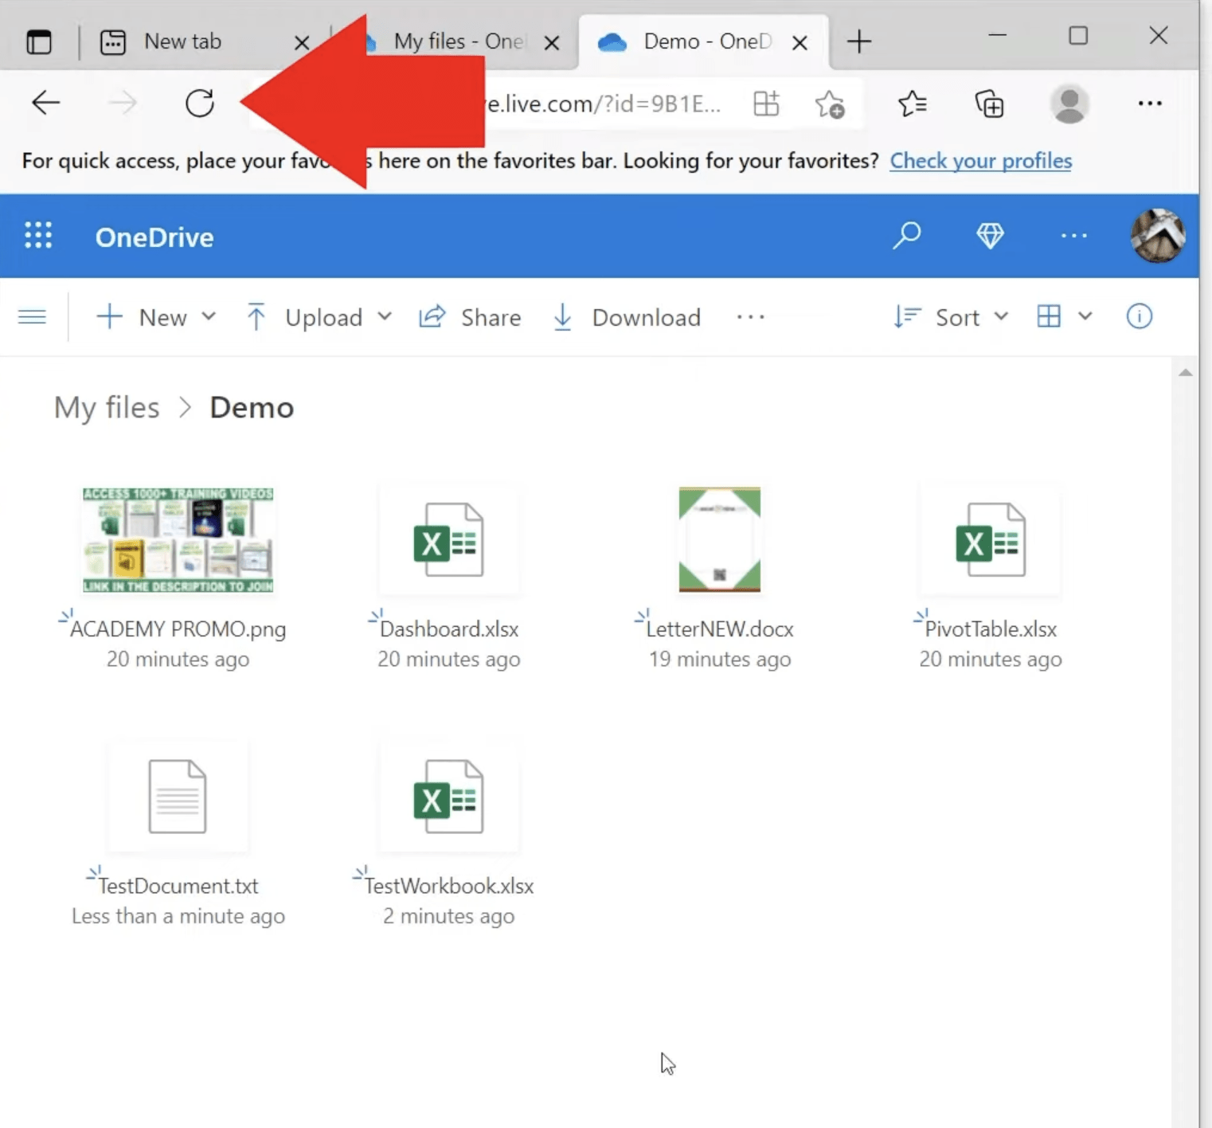Follow the Check your profiles link
Viewport: 1212px width, 1128px height.
click(980, 161)
